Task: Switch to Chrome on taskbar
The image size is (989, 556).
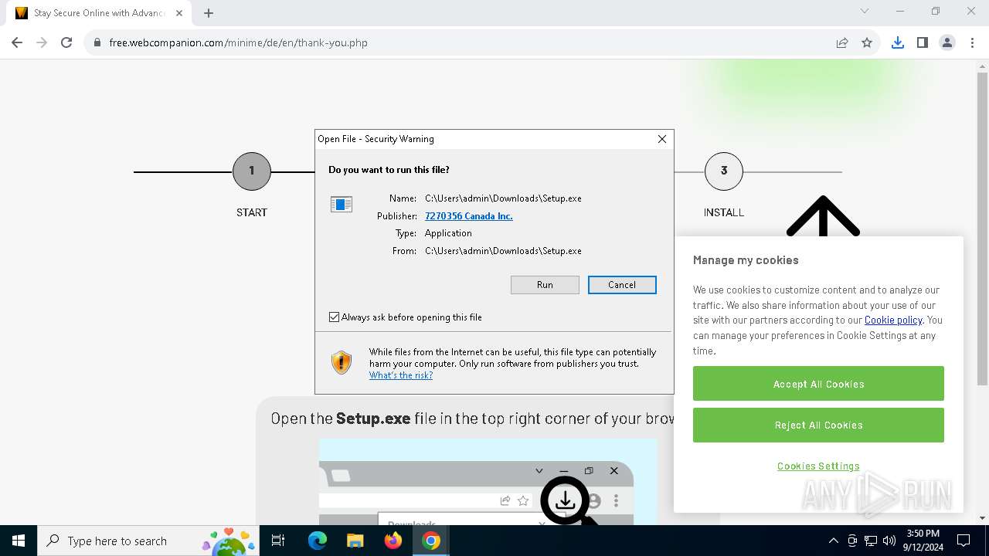Action: tap(431, 541)
